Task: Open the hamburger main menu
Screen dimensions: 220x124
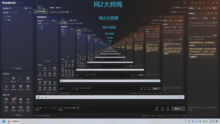Action: (204, 3)
